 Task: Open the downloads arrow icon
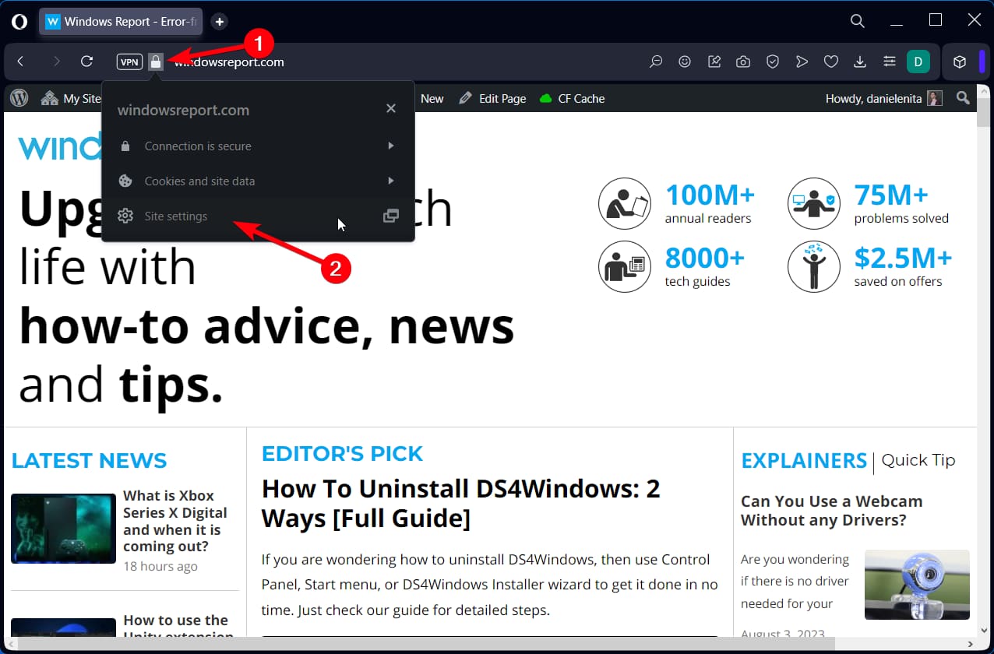click(x=860, y=62)
